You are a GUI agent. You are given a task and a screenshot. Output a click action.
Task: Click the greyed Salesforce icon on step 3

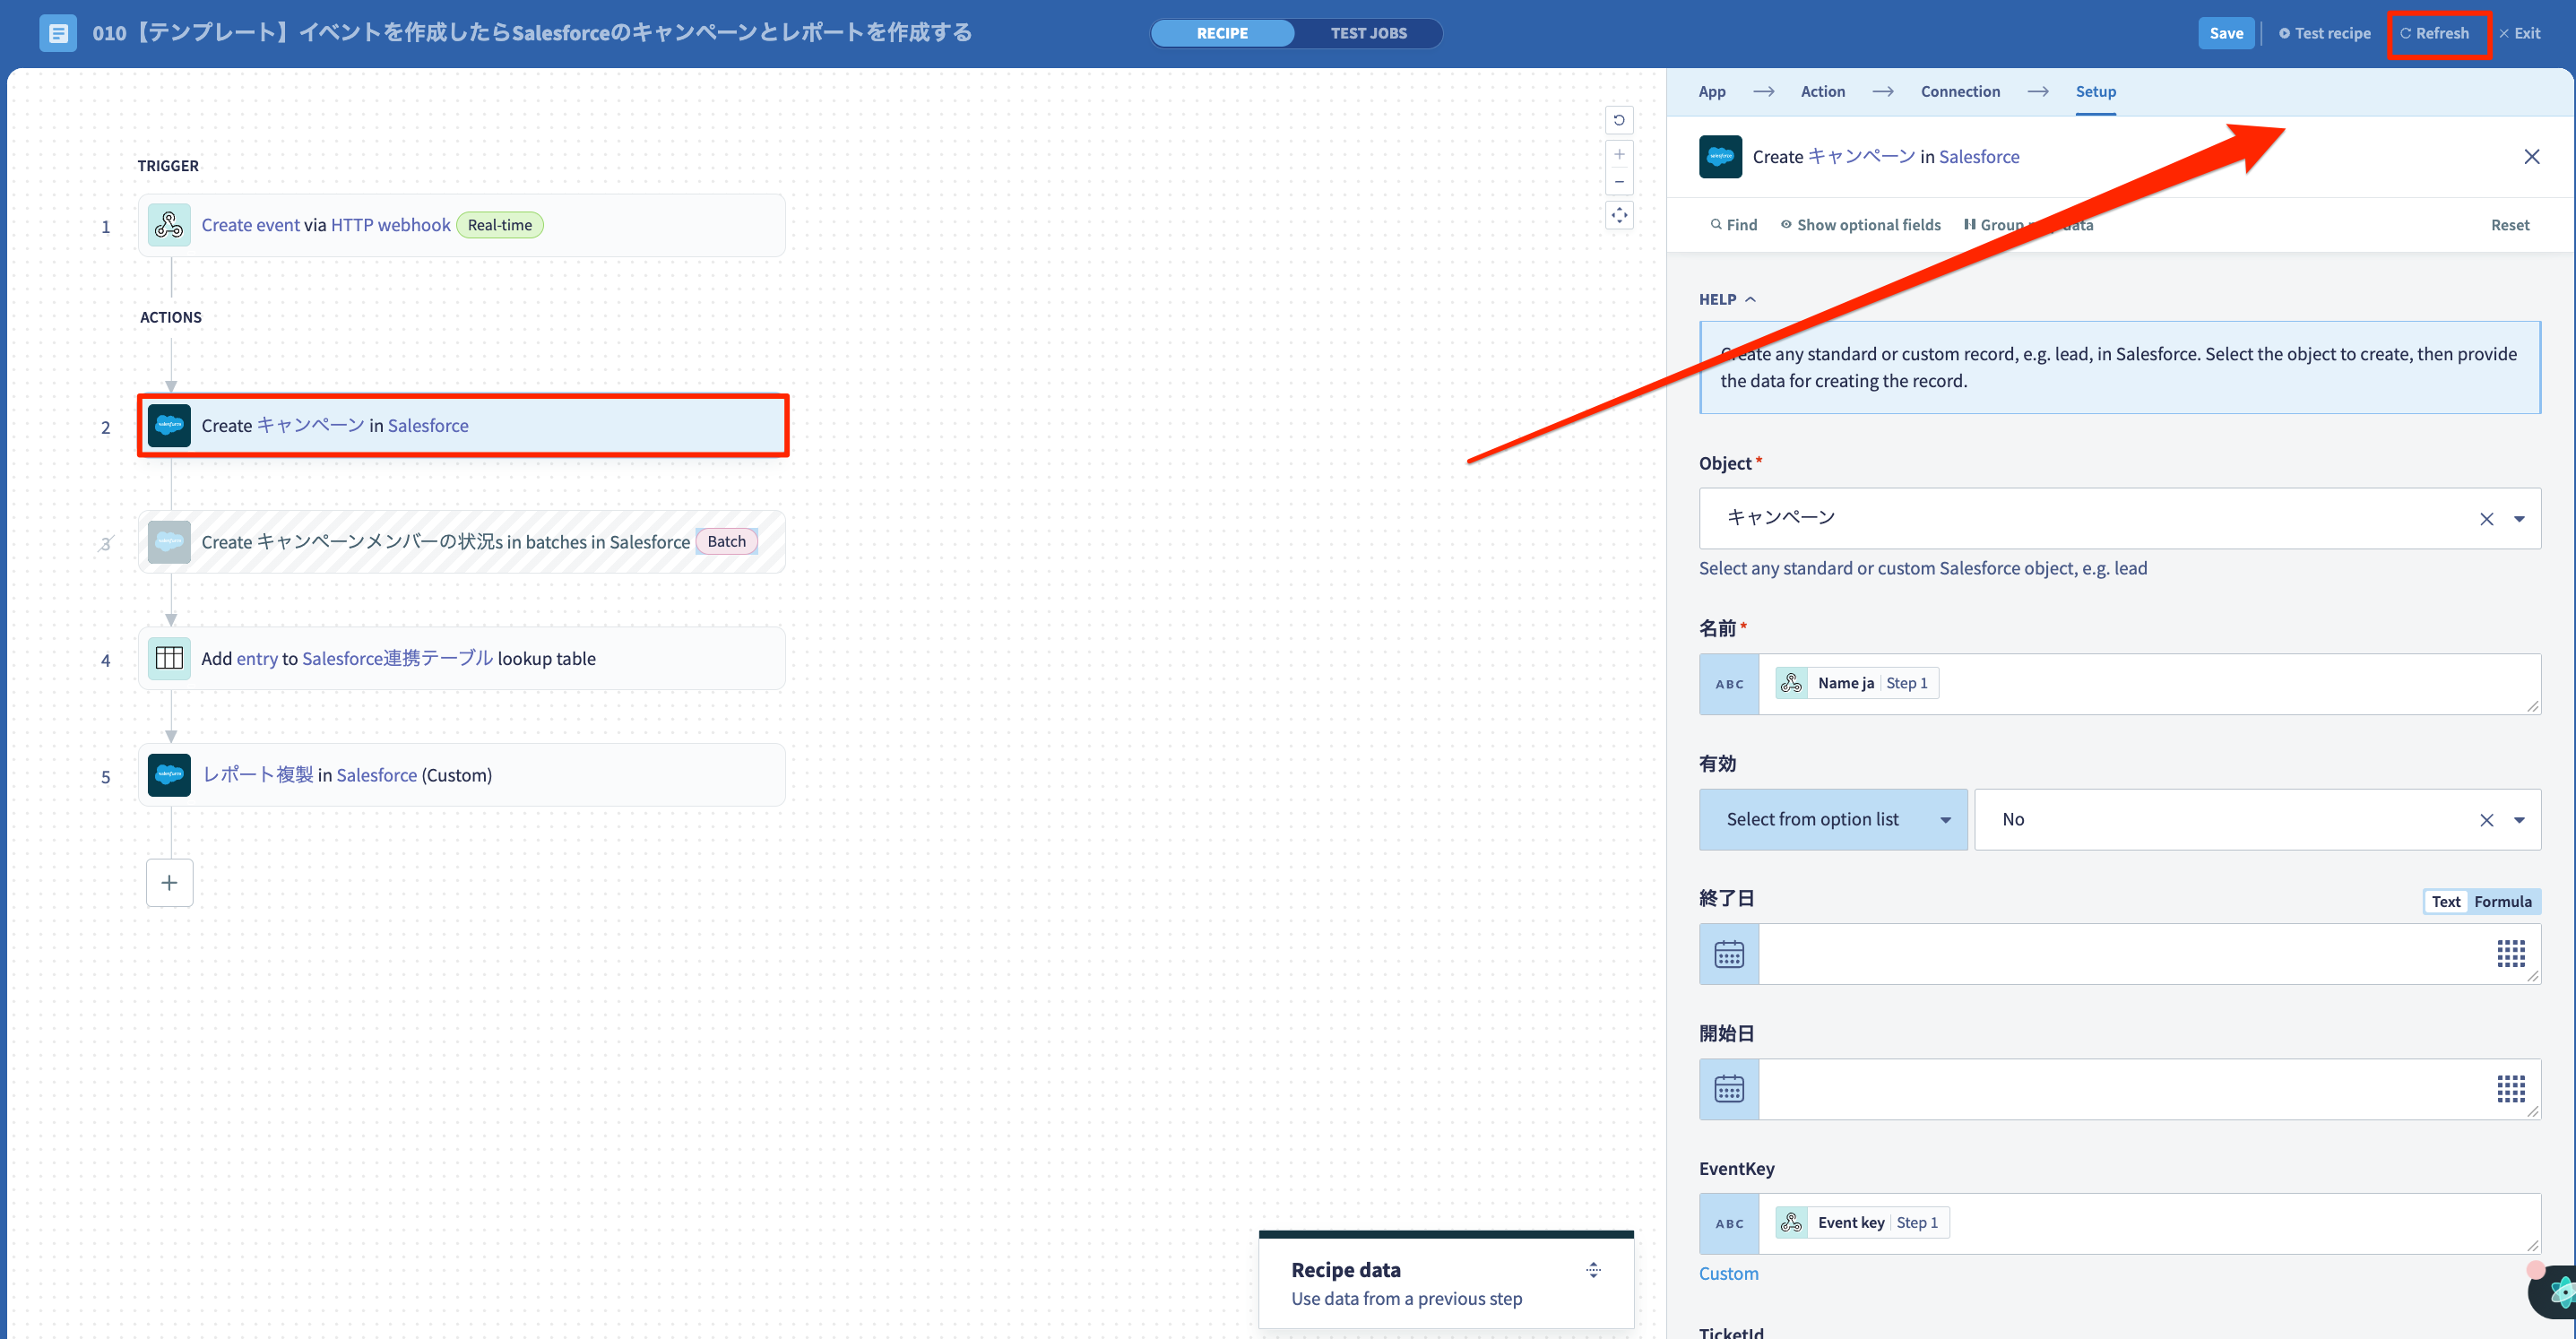pyautogui.click(x=169, y=542)
